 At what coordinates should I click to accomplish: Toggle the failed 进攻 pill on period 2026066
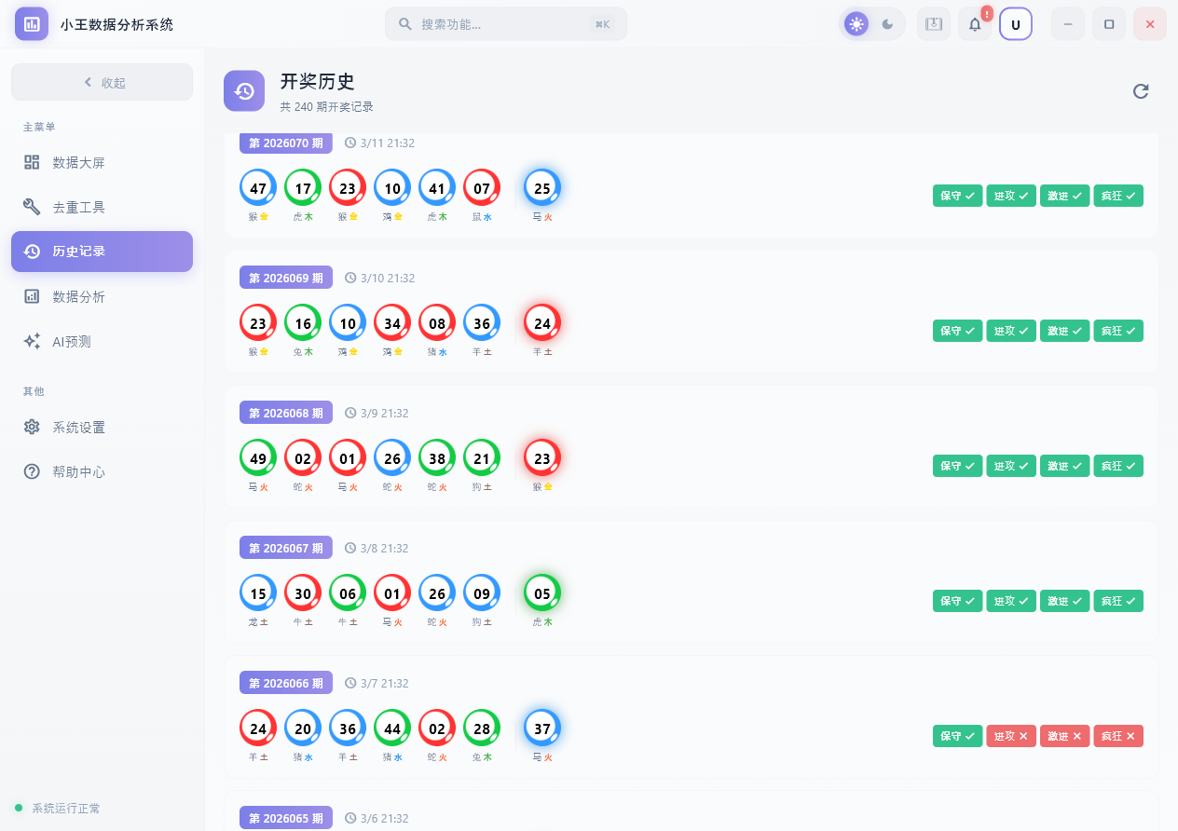(1010, 735)
